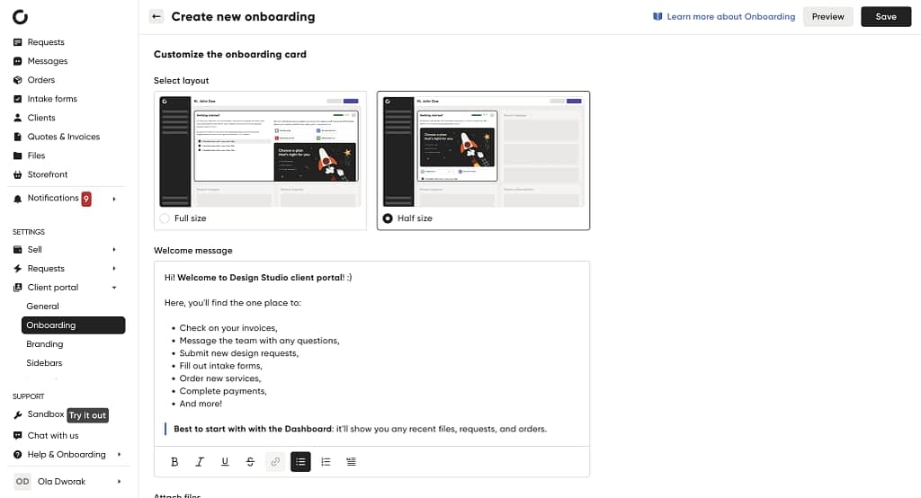Click the 'Complete payments,' bullet line

click(x=223, y=391)
